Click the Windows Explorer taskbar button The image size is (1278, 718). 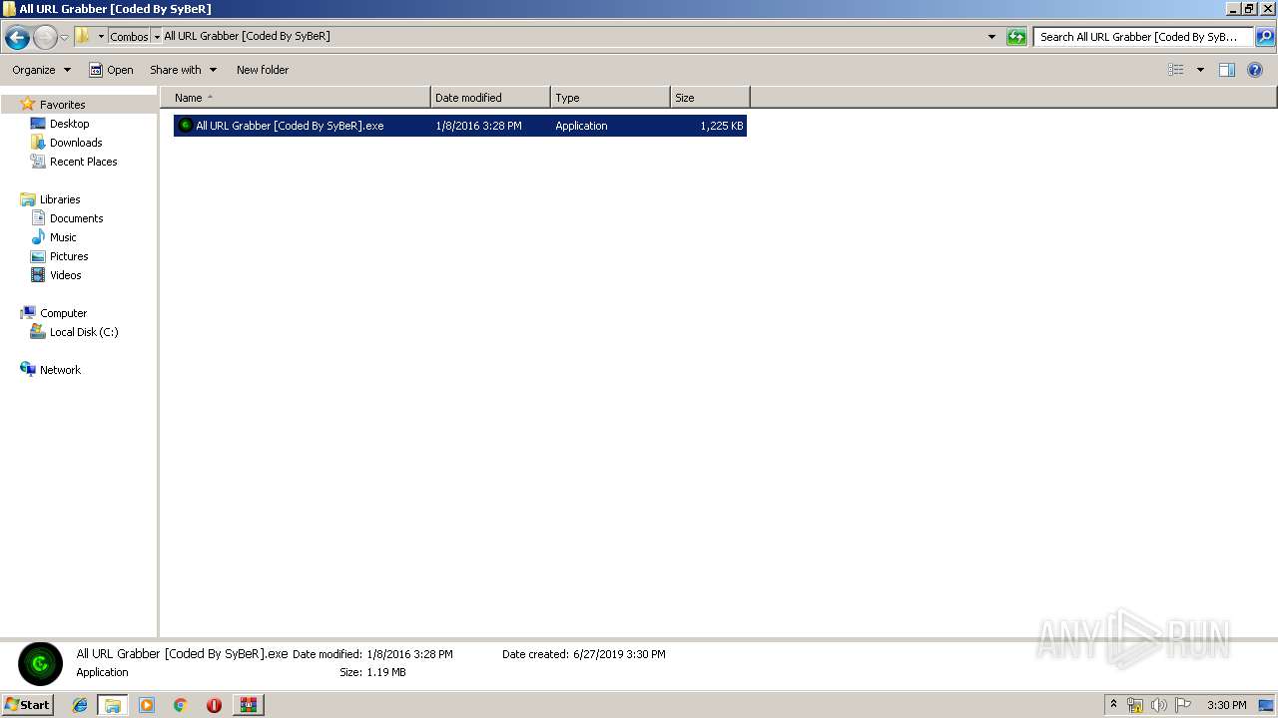click(113, 705)
